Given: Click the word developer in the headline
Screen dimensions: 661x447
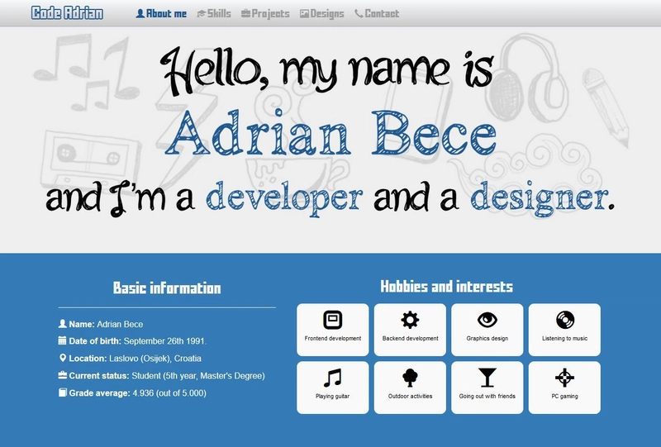Looking at the screenshot, I should (x=283, y=198).
